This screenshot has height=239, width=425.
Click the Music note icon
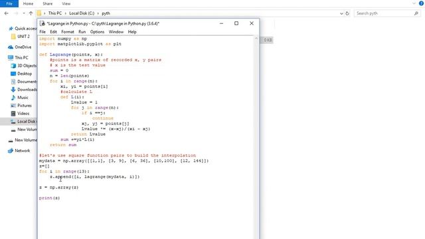coord(13,98)
